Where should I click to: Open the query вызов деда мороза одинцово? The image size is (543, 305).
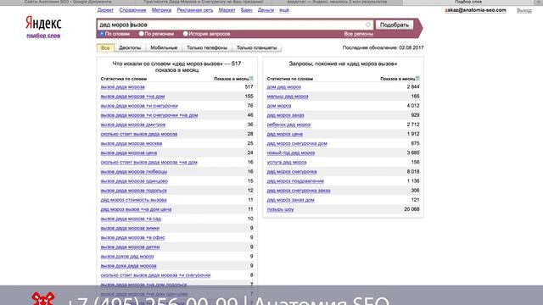coord(134,181)
